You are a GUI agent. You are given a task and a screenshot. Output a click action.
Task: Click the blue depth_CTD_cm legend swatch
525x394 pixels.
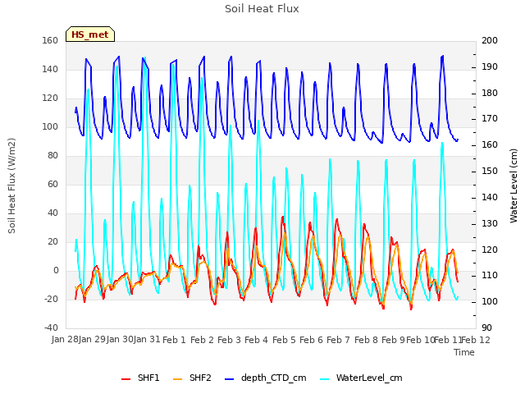point(229,379)
